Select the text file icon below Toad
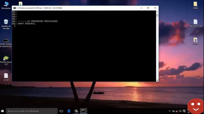This screenshot has height=114, width=204. click(x=6, y=77)
